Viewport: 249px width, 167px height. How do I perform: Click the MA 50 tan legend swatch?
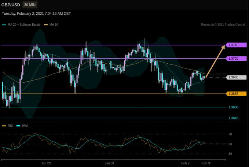(46, 25)
